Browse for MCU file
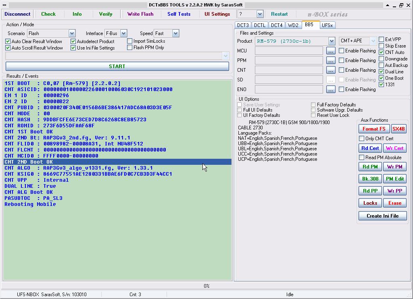This screenshot has height=299, width=413. 331,50
